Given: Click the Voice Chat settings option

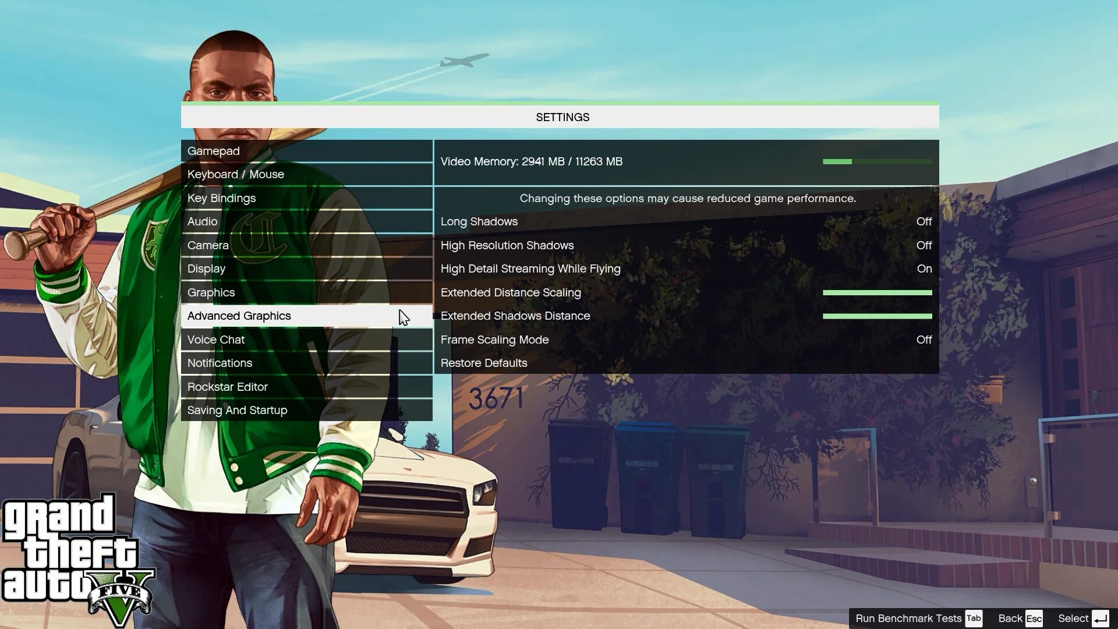Looking at the screenshot, I should point(216,339).
